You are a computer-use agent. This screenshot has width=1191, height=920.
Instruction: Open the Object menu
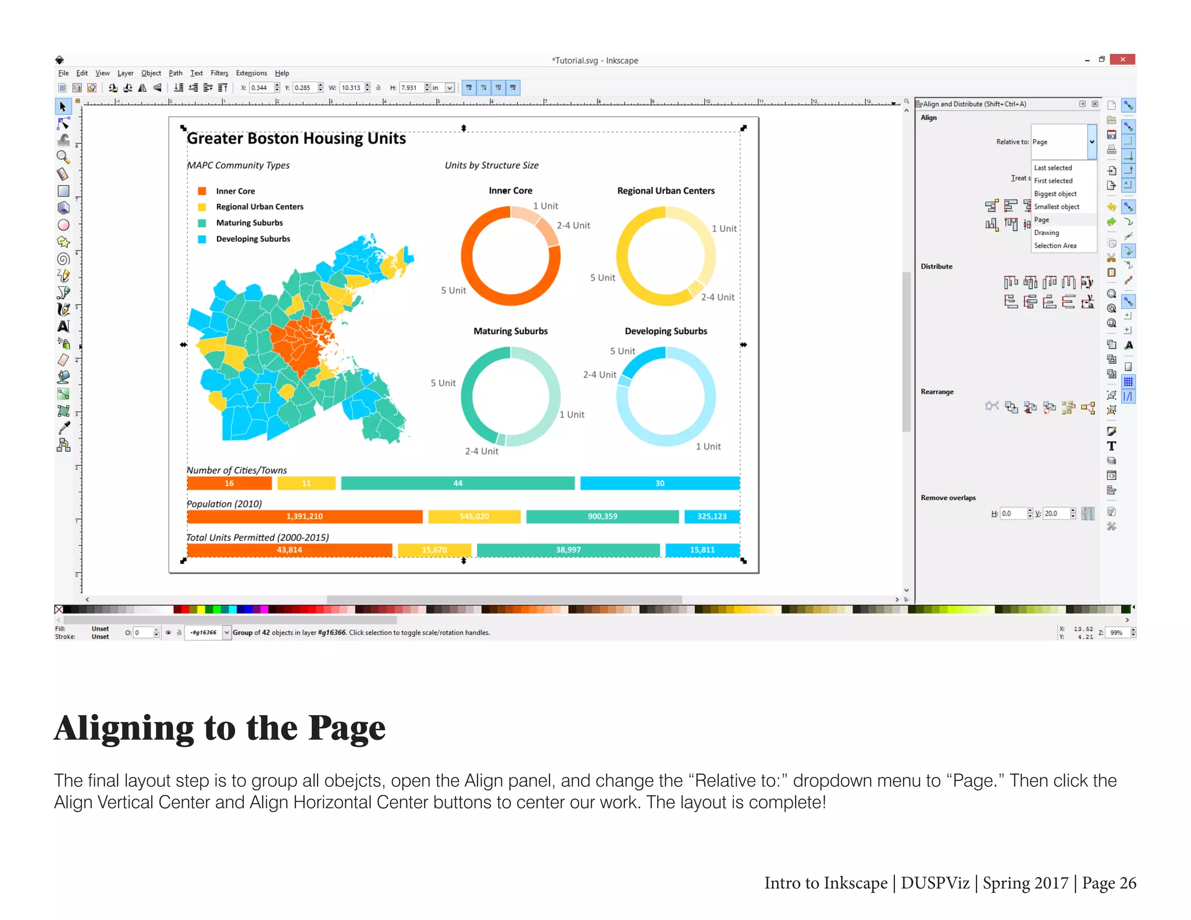pyautogui.click(x=151, y=73)
